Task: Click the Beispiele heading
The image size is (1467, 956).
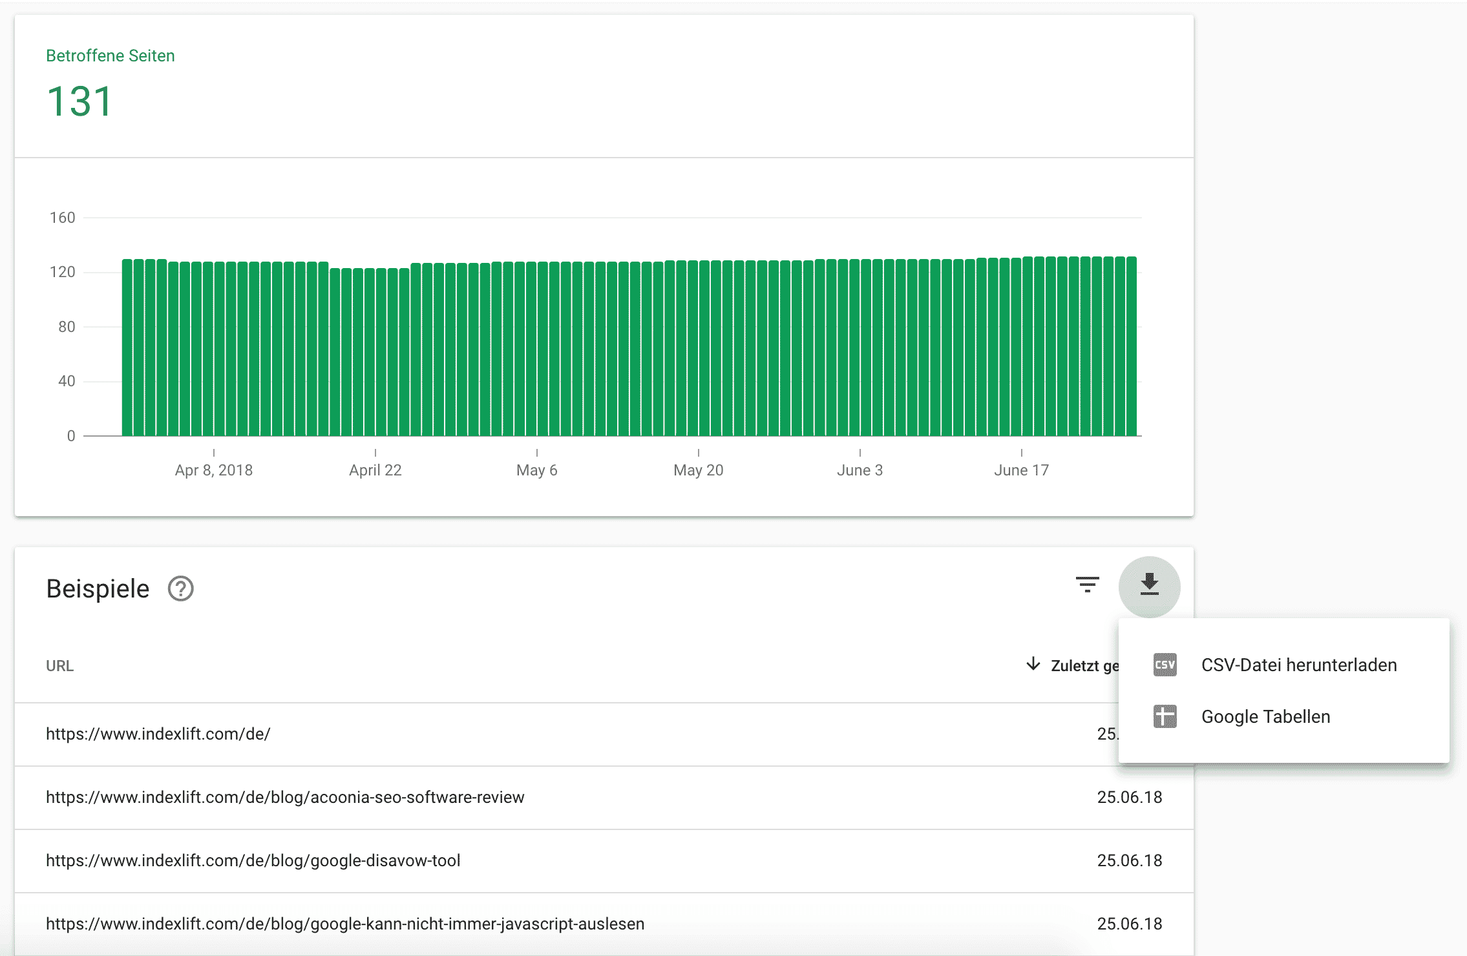Action: coord(98,589)
